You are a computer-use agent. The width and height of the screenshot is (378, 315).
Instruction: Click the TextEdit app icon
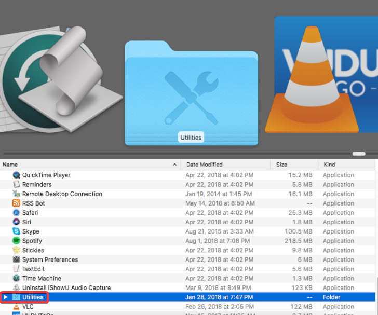16,269
